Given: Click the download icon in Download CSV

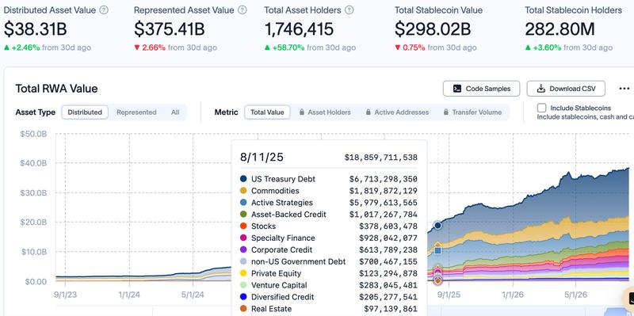Looking at the screenshot, I should [541, 89].
